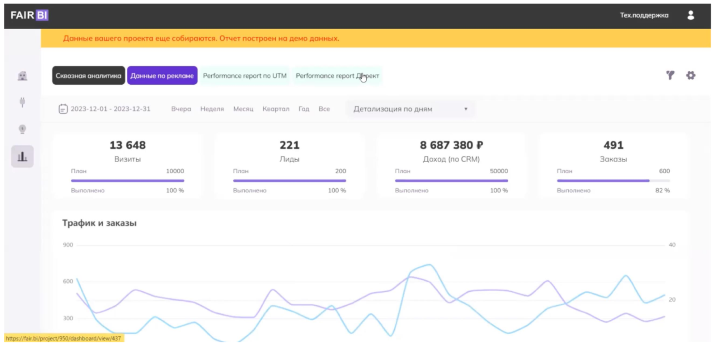This screenshot has width=714, height=345.
Task: Open the user profile icon
Action: click(x=690, y=15)
